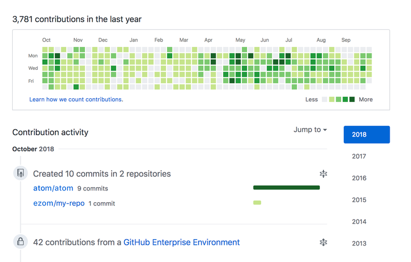Click the repository commit icon on timeline
This screenshot has height=262, width=411.
point(20,173)
